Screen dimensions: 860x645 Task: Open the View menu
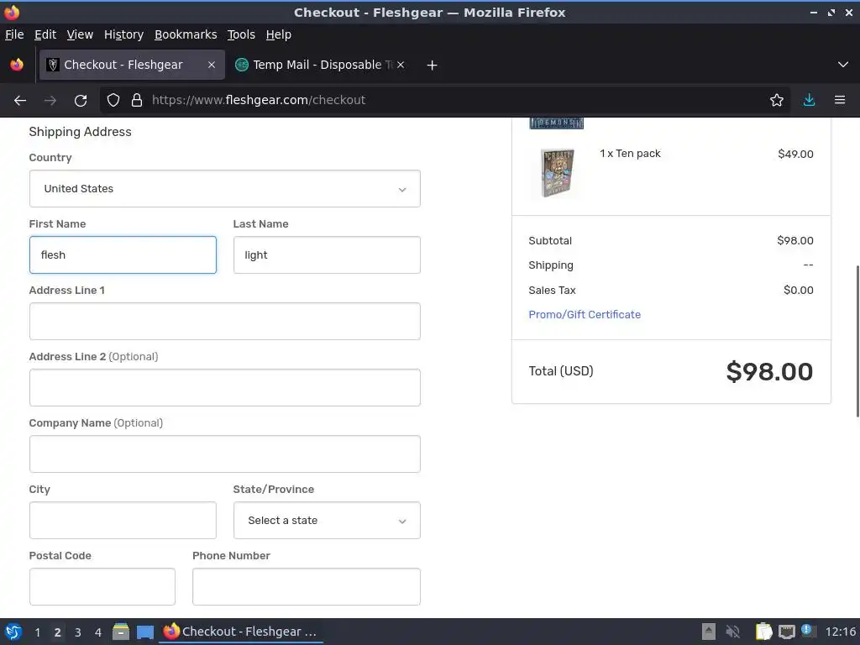point(80,34)
